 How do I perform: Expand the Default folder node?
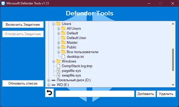point(58,33)
